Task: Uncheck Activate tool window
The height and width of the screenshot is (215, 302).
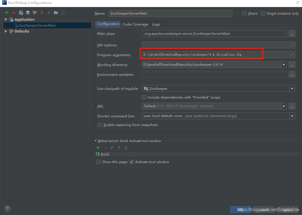Action: pyautogui.click(x=132, y=162)
